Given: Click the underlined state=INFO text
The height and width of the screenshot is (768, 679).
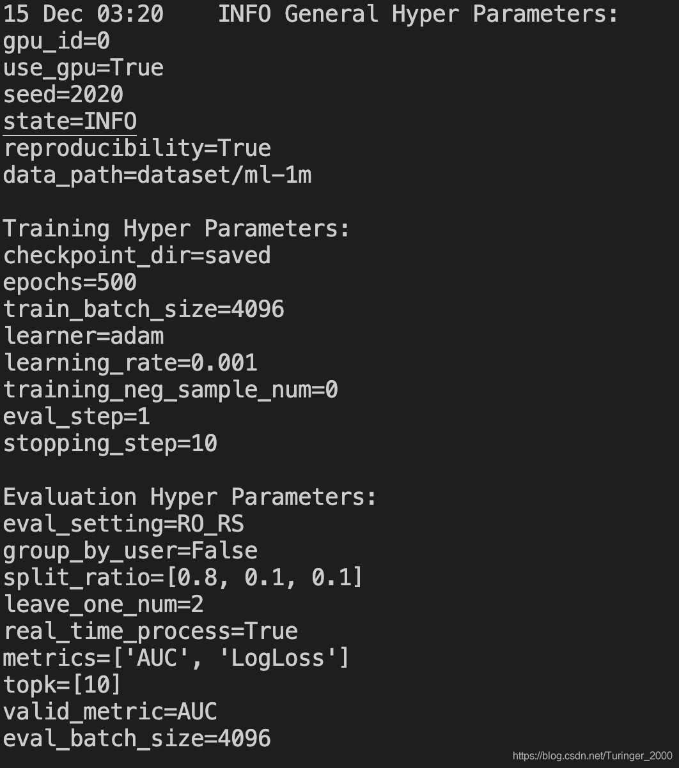Looking at the screenshot, I should point(70,121).
